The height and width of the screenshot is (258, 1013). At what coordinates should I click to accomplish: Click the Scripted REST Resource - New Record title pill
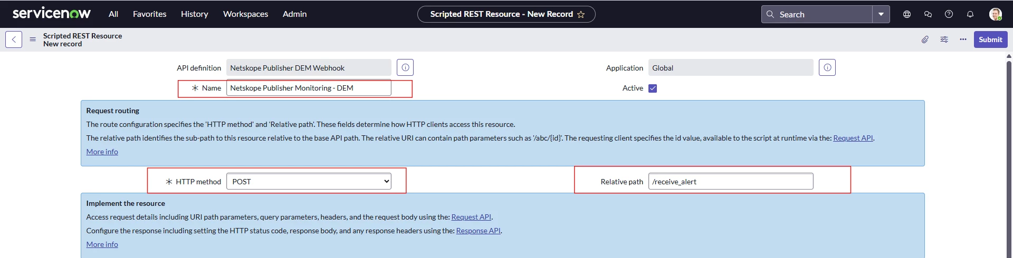[506, 14]
